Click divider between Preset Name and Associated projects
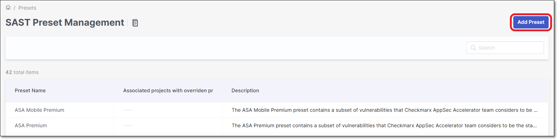557x139 pixels. [x=114, y=90]
